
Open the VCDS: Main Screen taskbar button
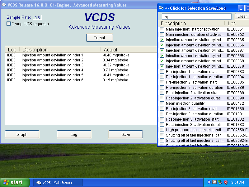58,183
